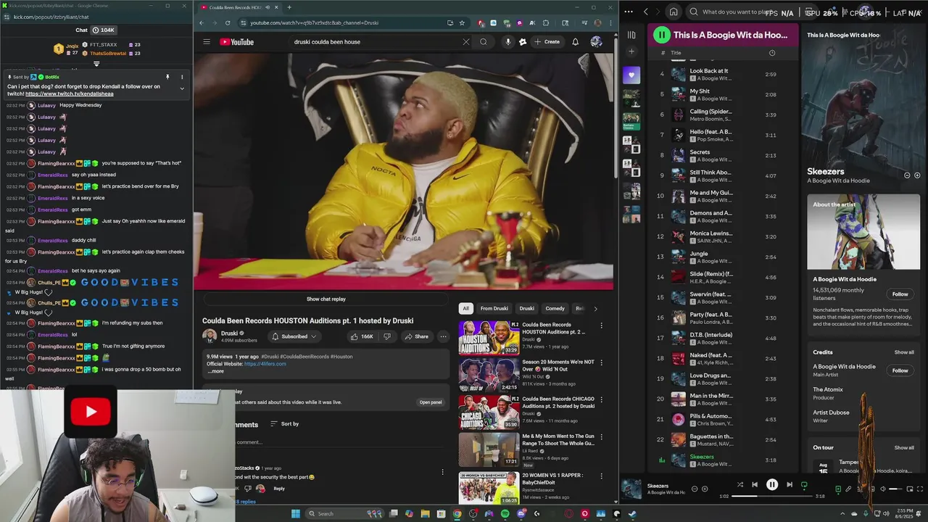Open the comments Sort by dropdown
Viewport: 928px width, 522px height.
[x=284, y=423]
